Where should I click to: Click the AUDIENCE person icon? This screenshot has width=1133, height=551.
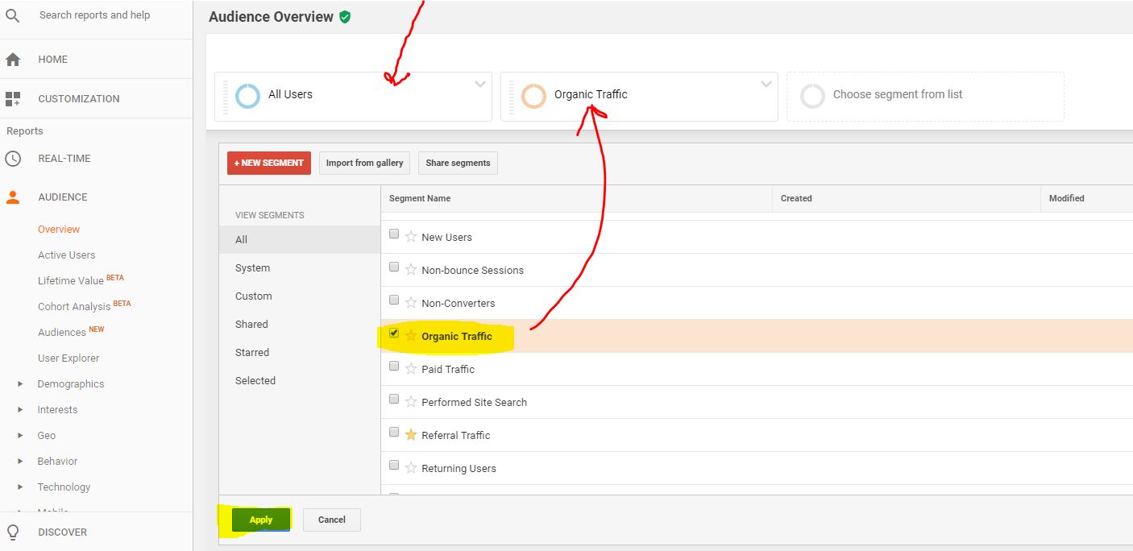[14, 197]
